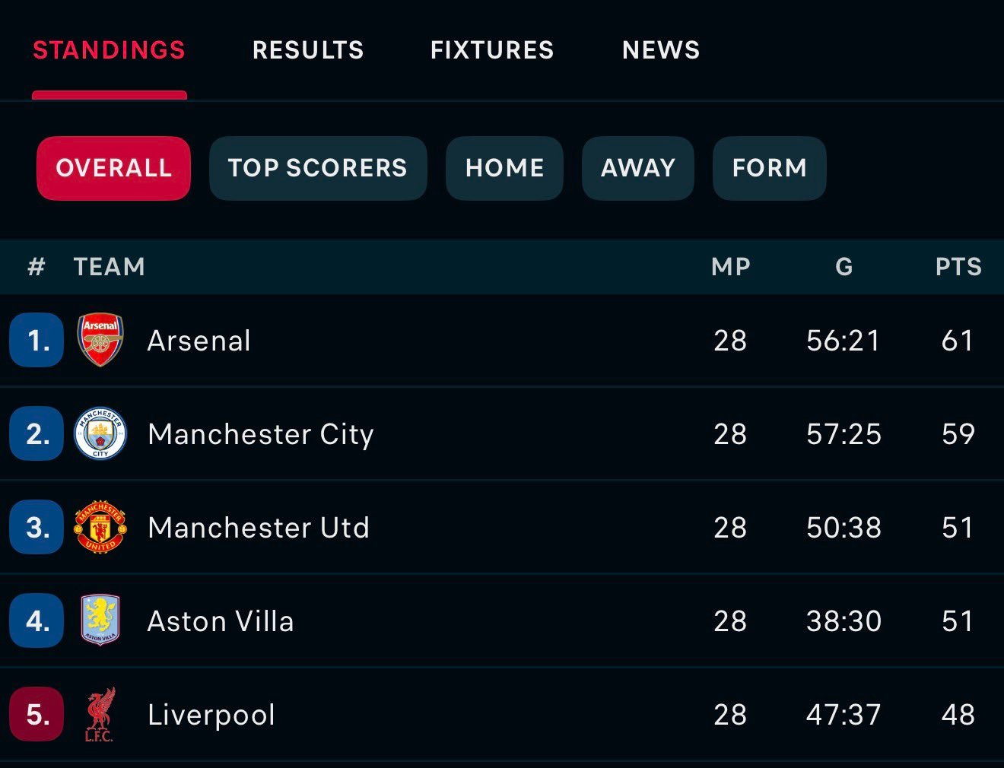Click the Liverpool club crest
The width and height of the screenshot is (1004, 768).
(100, 715)
